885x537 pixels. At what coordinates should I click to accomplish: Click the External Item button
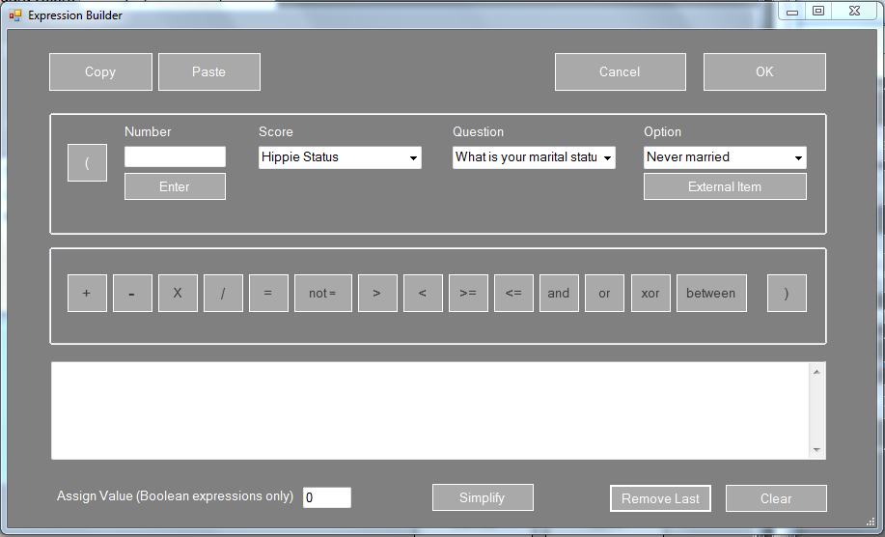[x=725, y=187]
